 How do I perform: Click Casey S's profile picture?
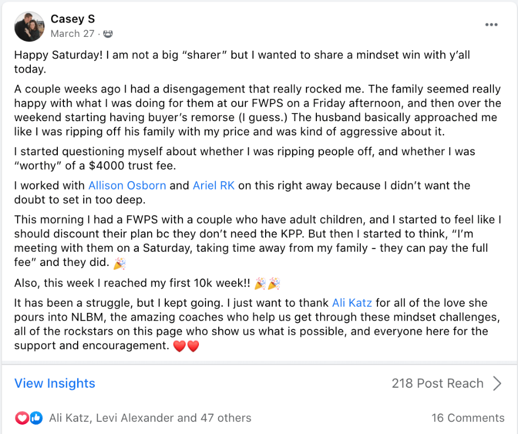(29, 26)
